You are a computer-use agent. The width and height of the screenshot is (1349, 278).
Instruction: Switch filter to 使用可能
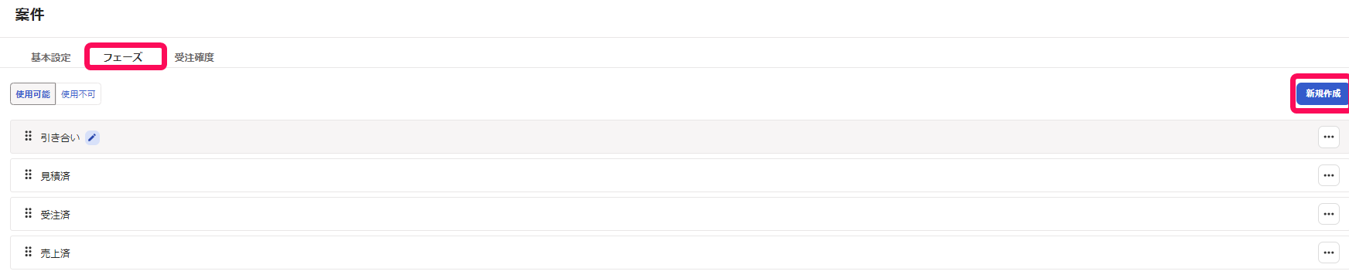coord(32,94)
